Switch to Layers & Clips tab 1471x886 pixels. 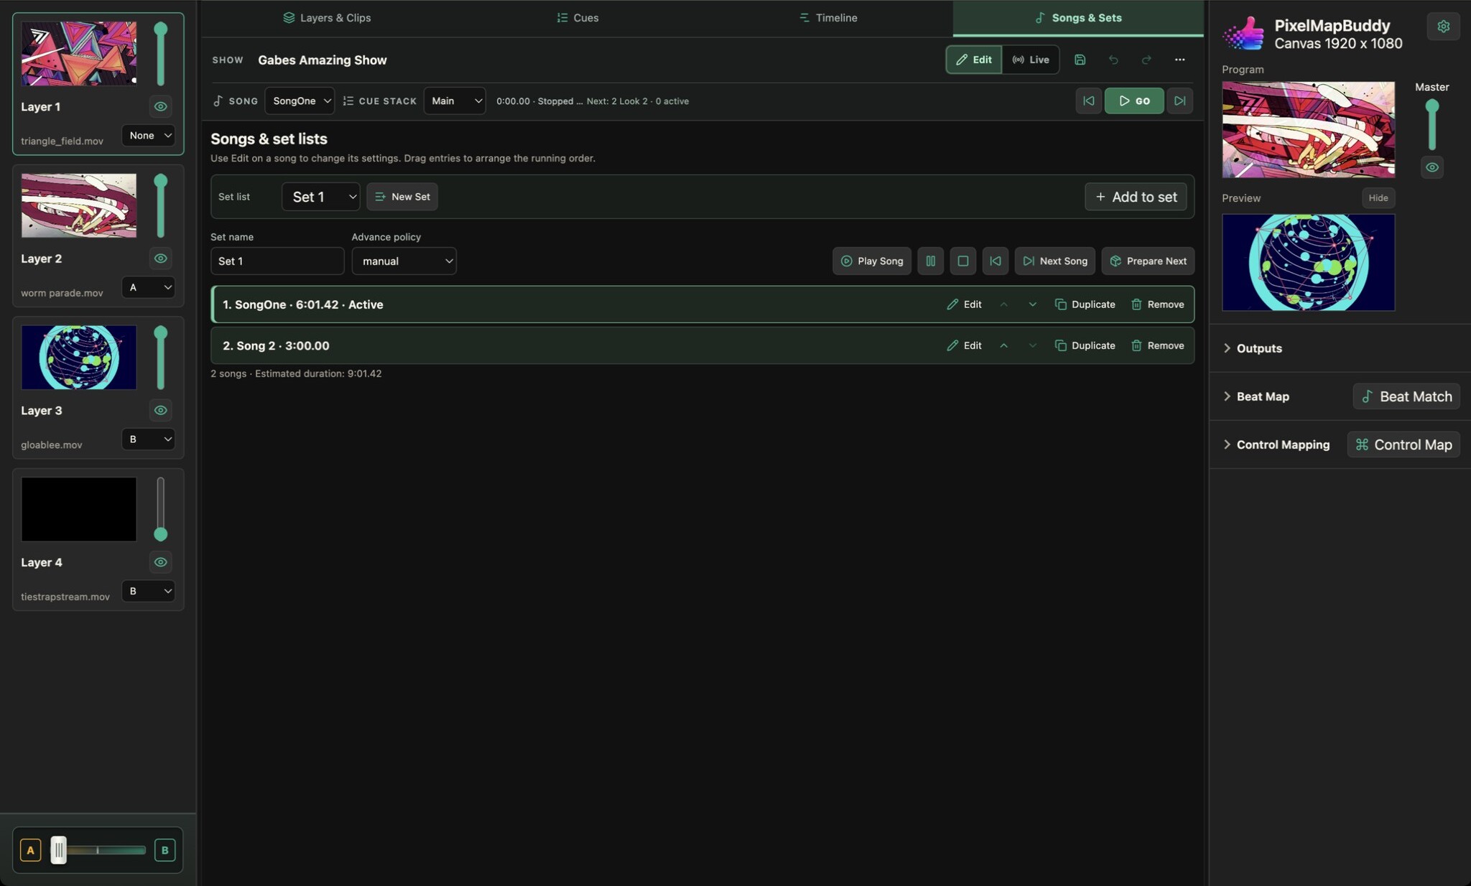point(327,18)
